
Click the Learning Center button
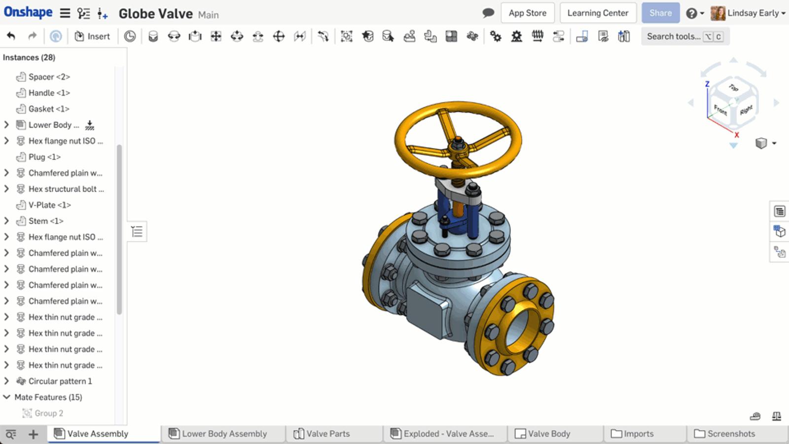coord(598,13)
